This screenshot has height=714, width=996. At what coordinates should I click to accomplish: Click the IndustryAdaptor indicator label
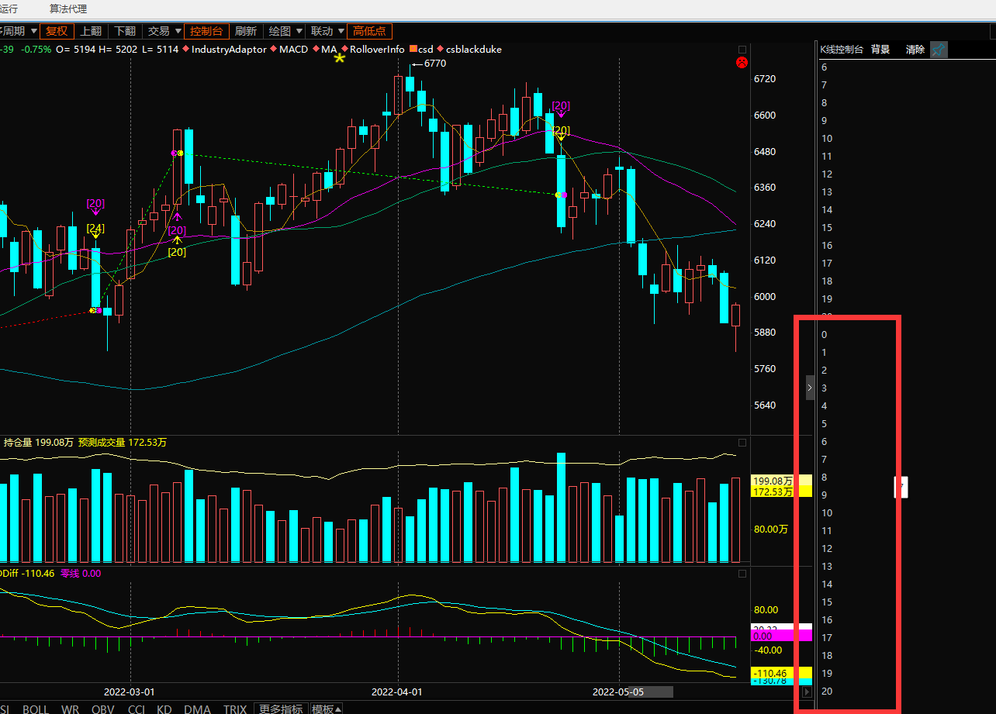229,50
